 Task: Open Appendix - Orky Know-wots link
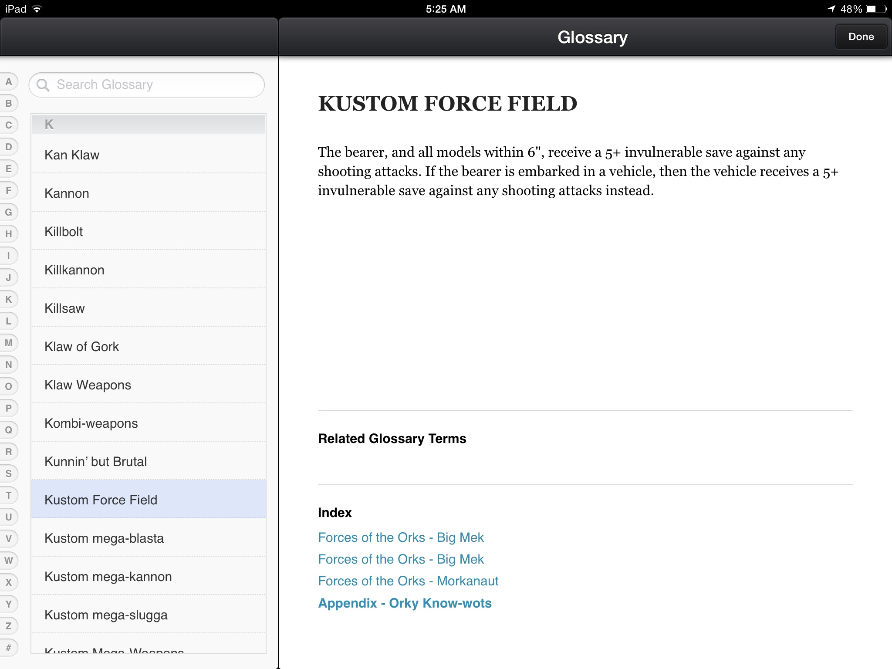405,603
